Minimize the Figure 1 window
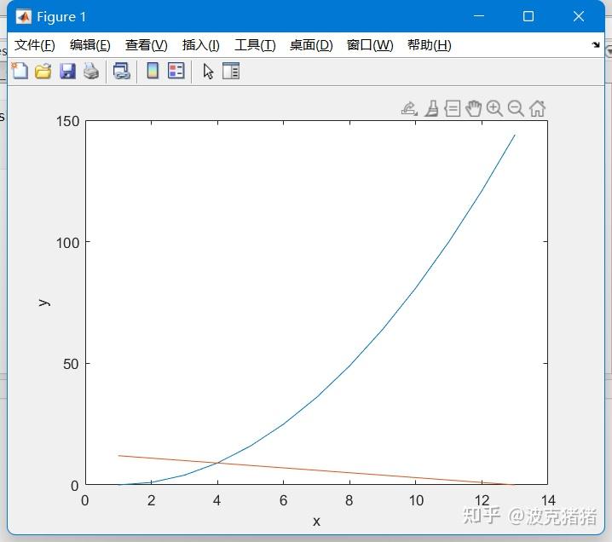This screenshot has width=612, height=542. [479, 16]
